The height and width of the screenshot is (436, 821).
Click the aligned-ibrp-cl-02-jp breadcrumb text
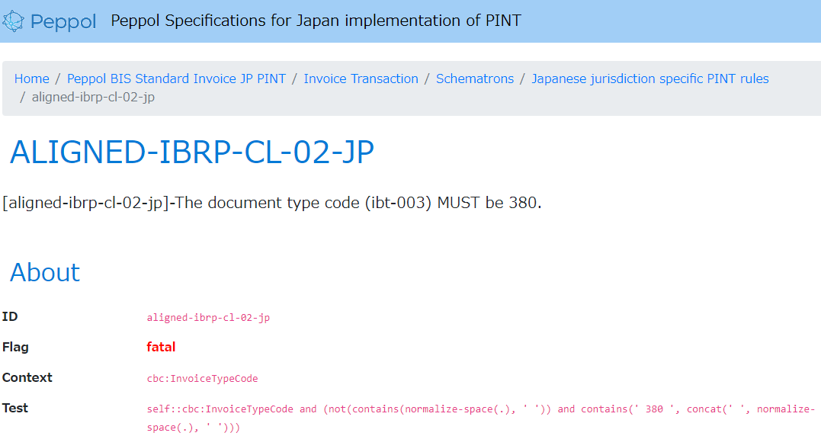click(93, 97)
